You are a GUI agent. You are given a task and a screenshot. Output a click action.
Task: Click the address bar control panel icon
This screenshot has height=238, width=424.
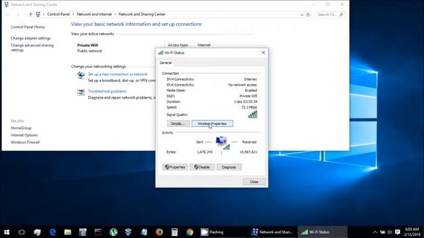(38, 15)
